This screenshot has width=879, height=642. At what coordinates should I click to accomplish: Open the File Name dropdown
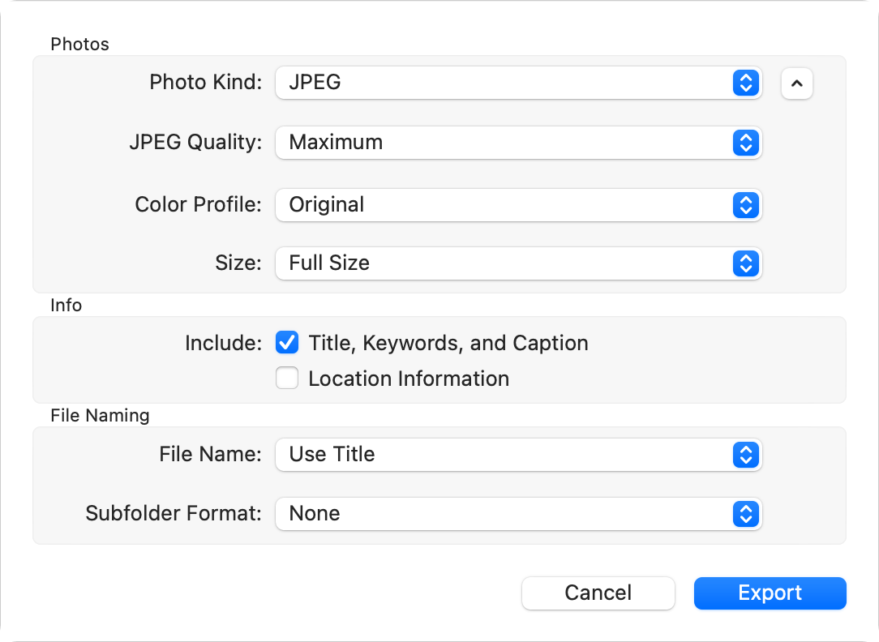tap(518, 454)
